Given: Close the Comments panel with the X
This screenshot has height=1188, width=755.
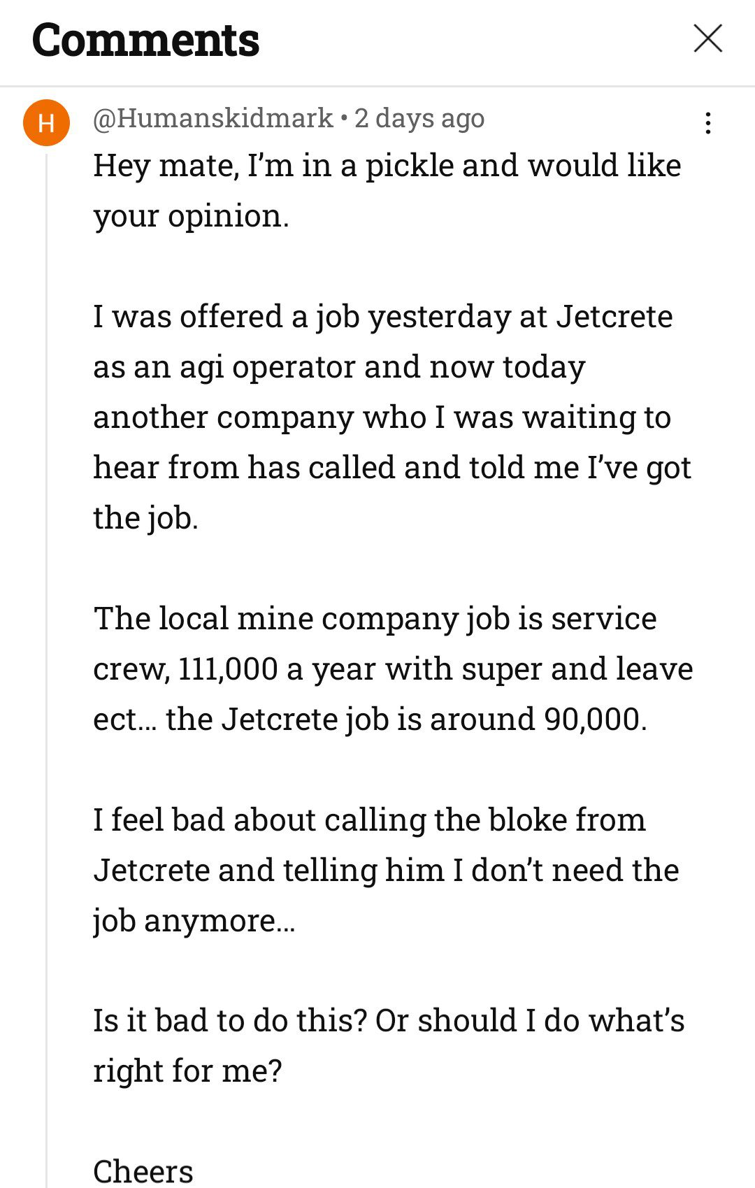Looking at the screenshot, I should coord(707,38).
